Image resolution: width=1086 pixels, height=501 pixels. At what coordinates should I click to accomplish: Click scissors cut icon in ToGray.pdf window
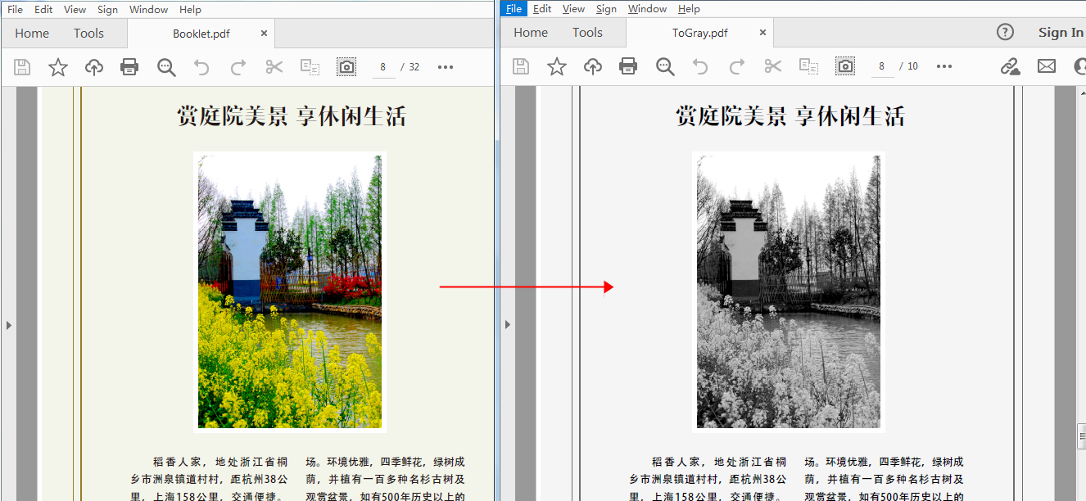[x=772, y=66]
